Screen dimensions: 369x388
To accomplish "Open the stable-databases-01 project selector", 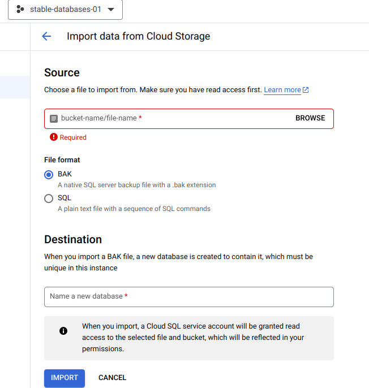I will [x=66, y=10].
